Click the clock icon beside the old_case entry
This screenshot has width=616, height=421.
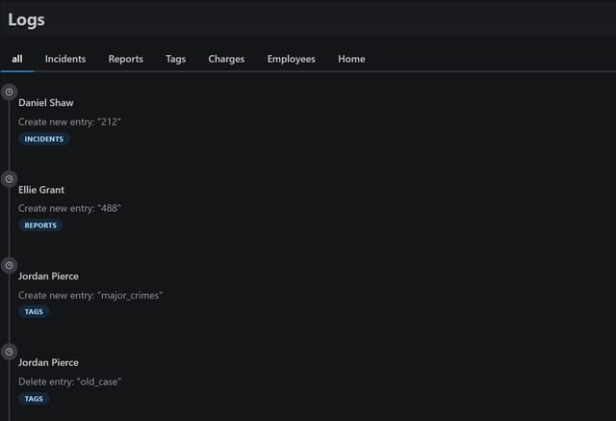9,352
